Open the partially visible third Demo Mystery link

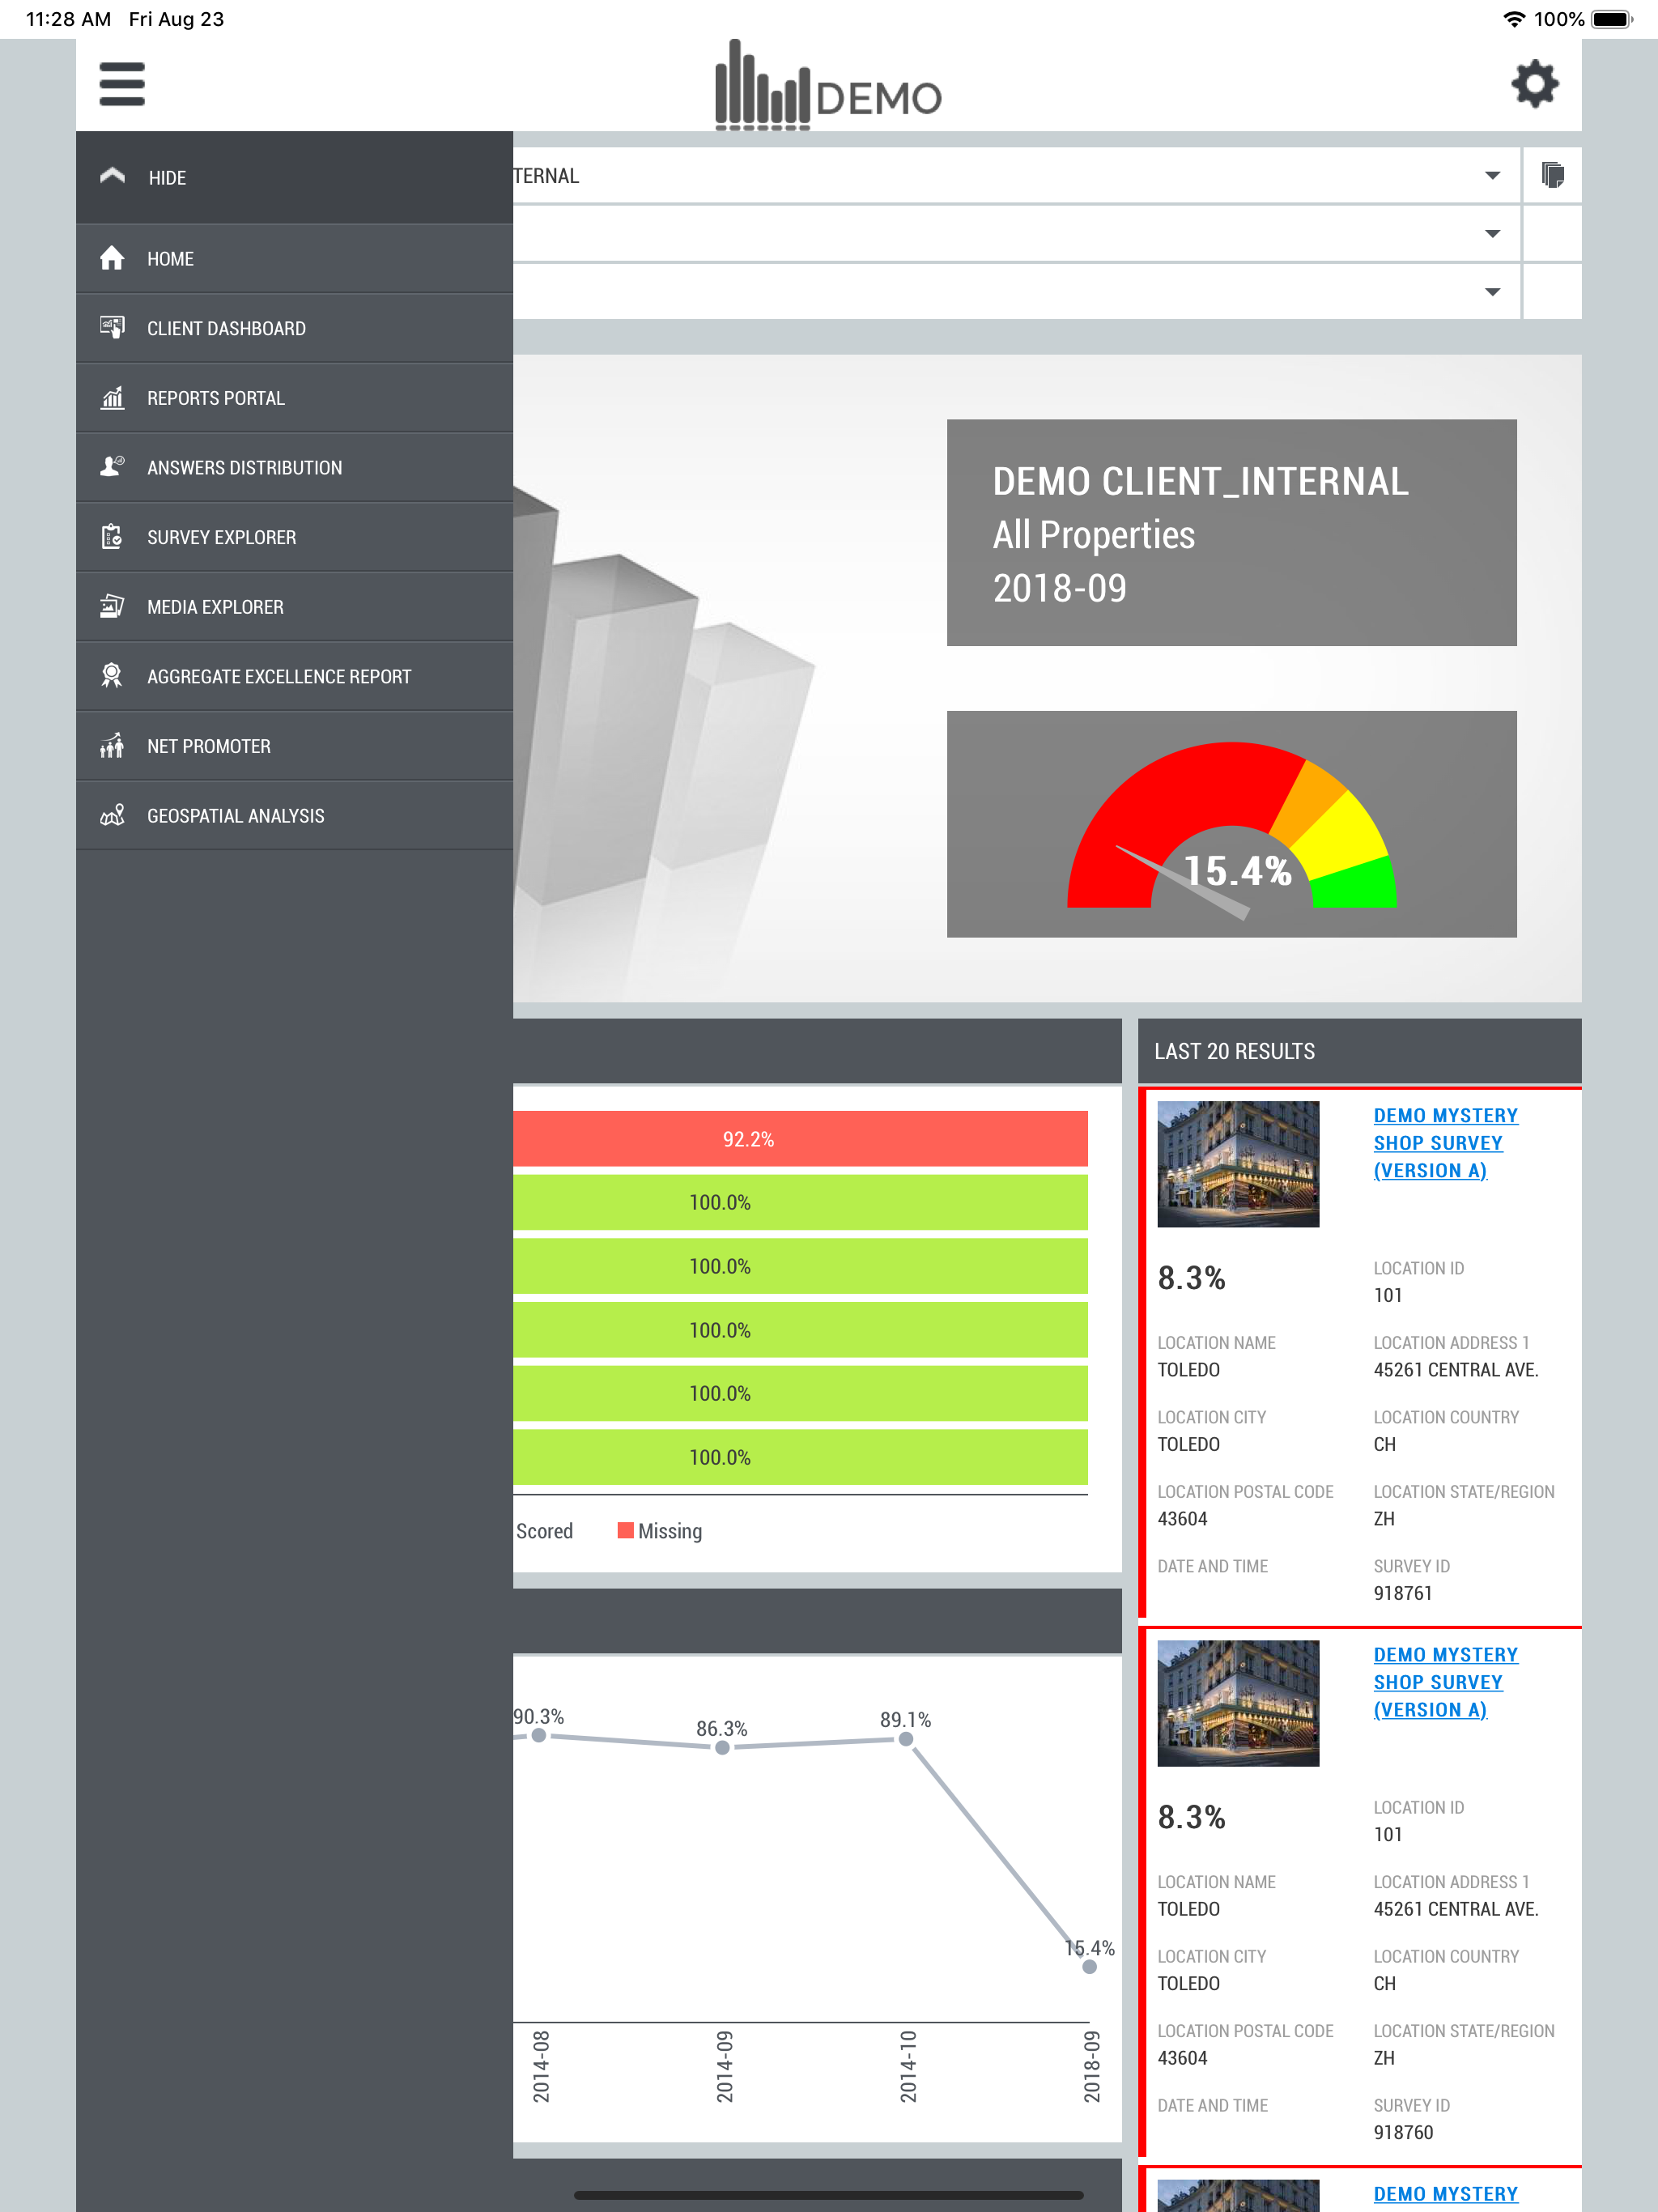tap(1445, 2194)
